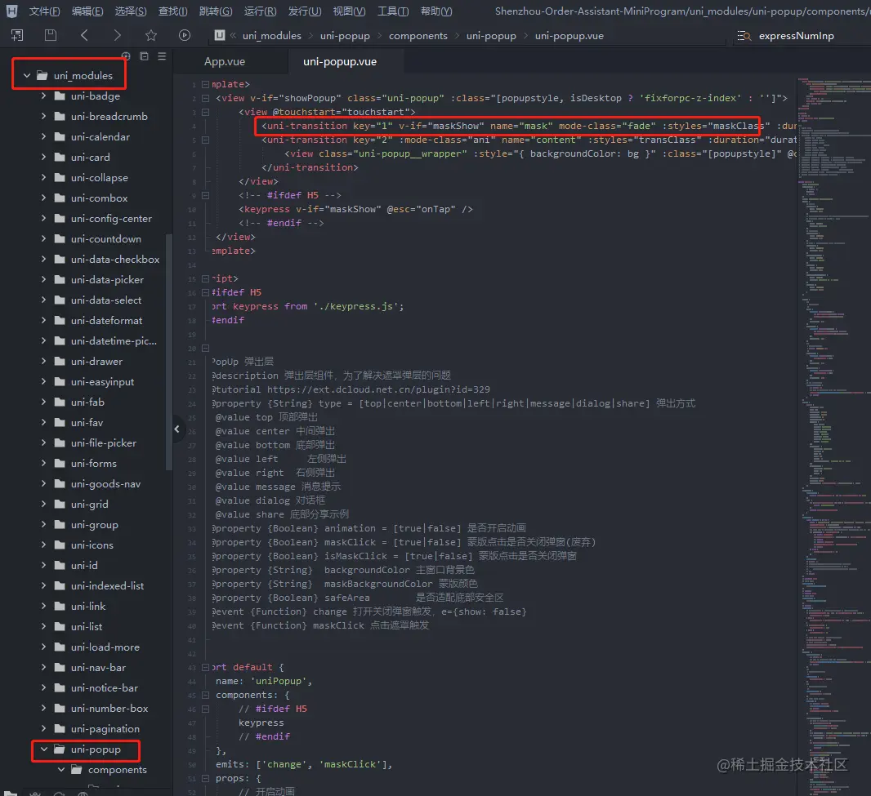Expand the uni-breadcrumb folder chevron
This screenshot has width=871, height=796.
tap(44, 116)
